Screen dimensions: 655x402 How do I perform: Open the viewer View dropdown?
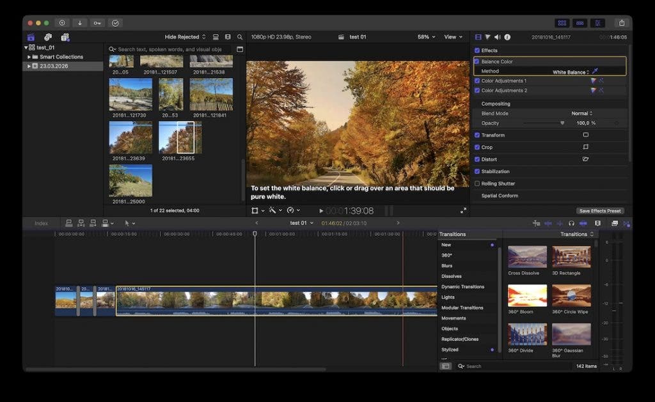click(454, 37)
